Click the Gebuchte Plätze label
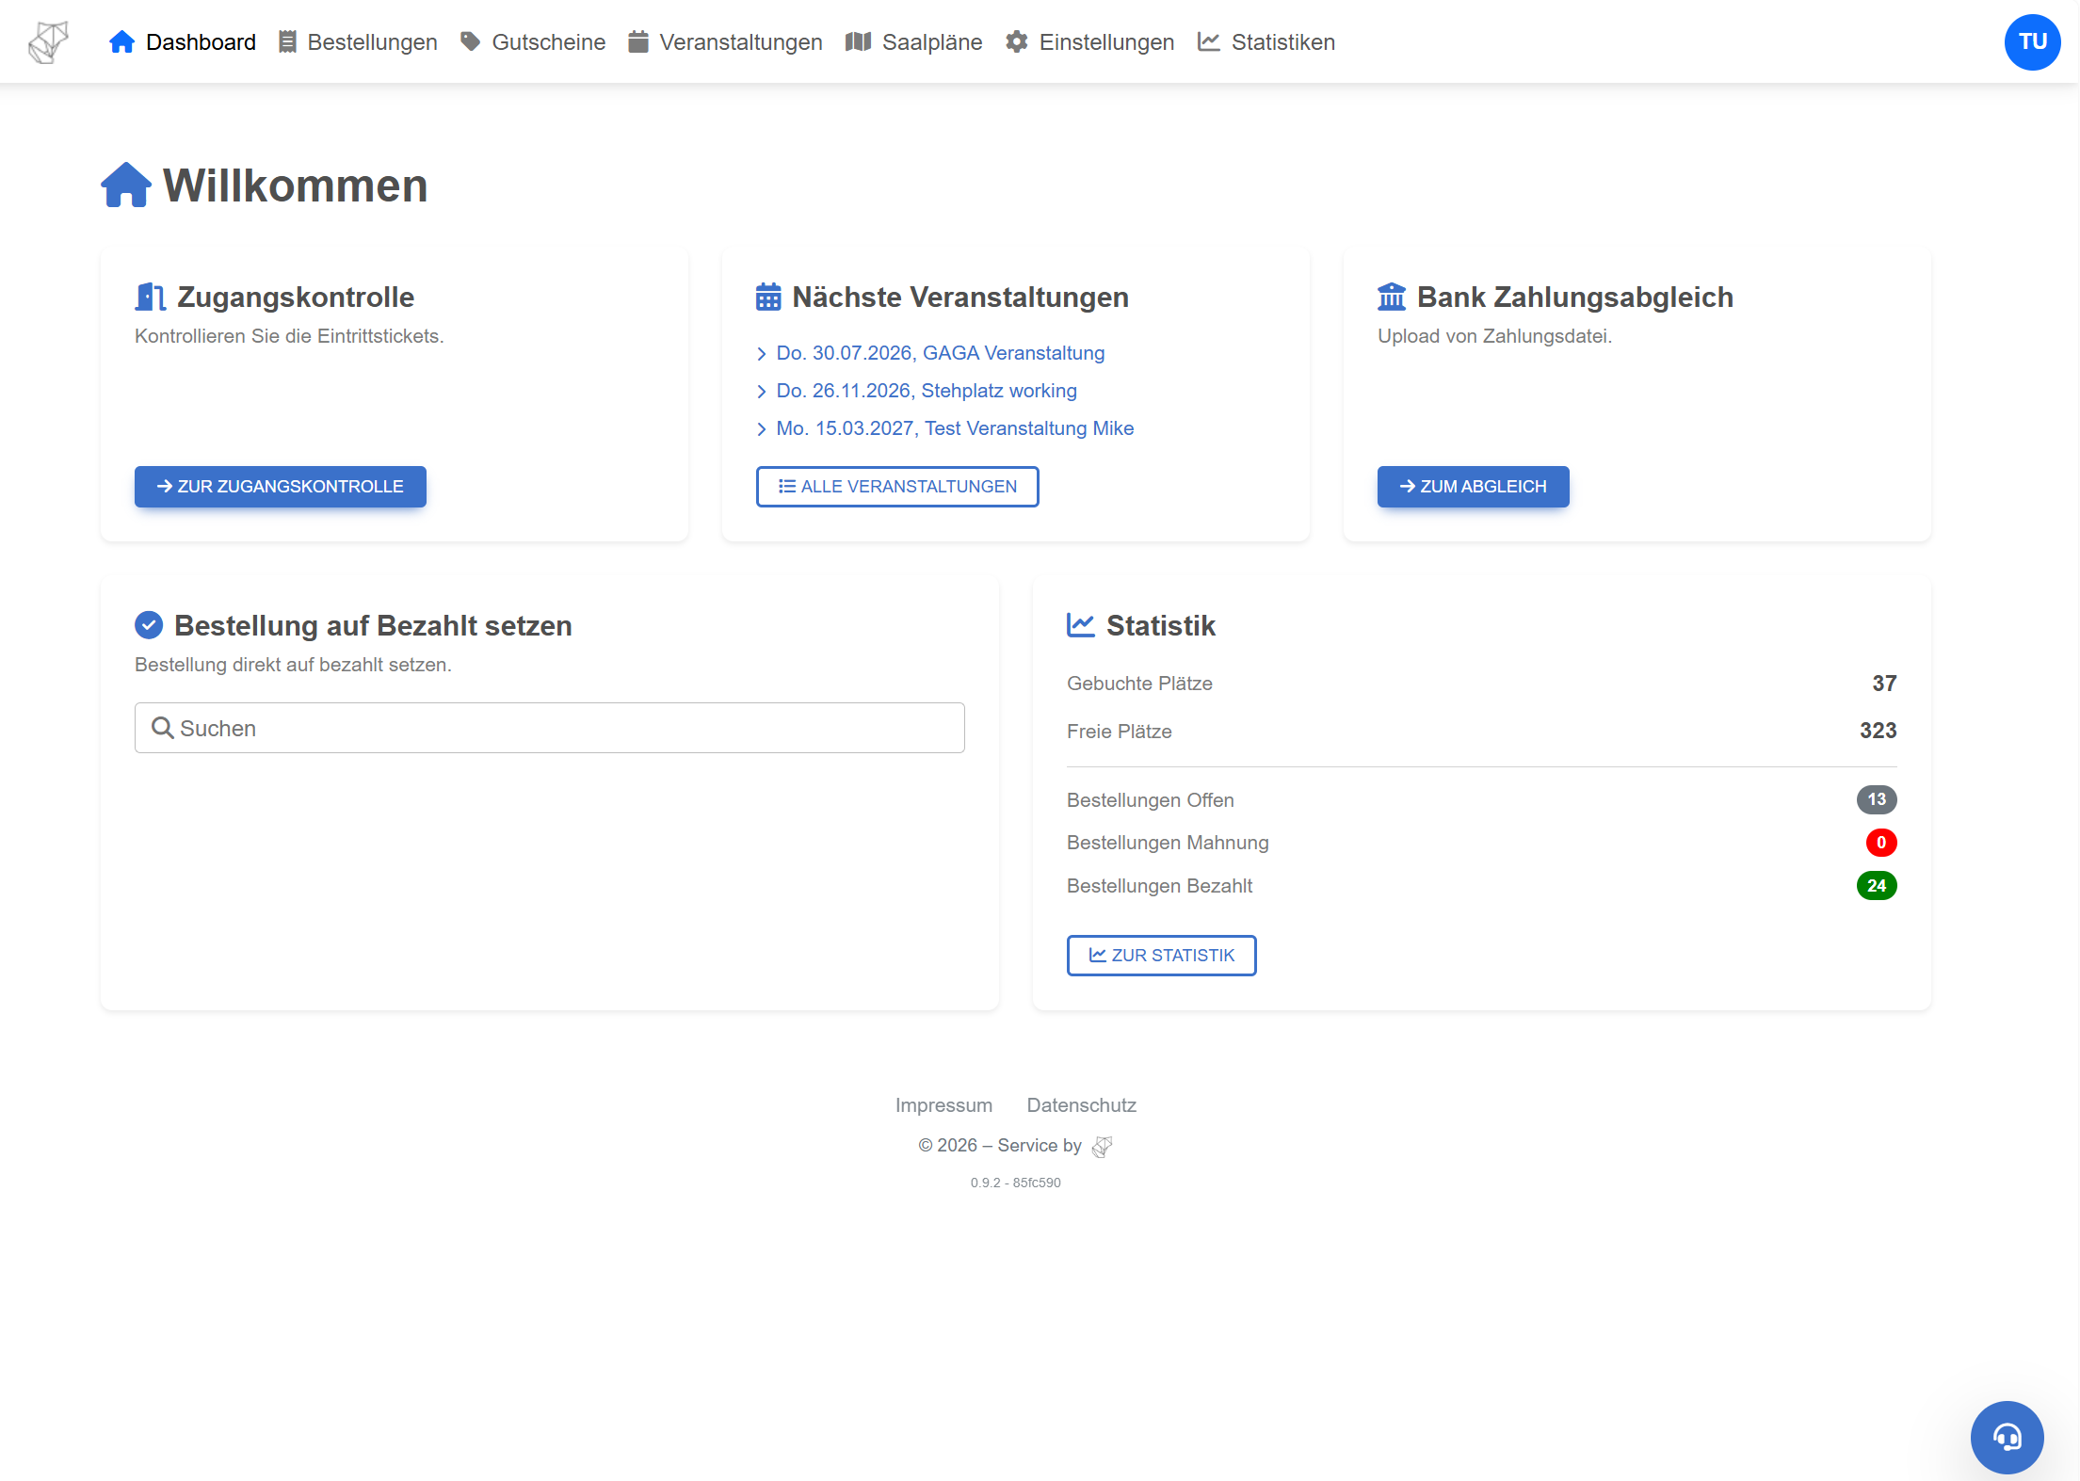 tap(1139, 684)
